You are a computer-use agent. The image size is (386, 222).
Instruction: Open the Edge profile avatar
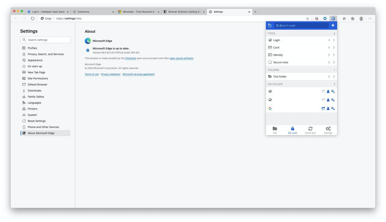(361, 18)
